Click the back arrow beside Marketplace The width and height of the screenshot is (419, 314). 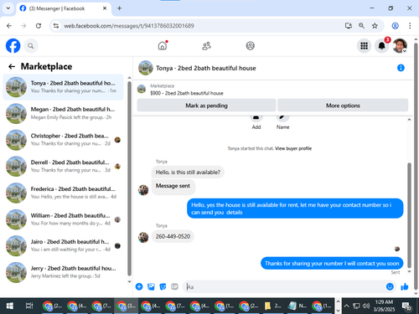point(12,66)
